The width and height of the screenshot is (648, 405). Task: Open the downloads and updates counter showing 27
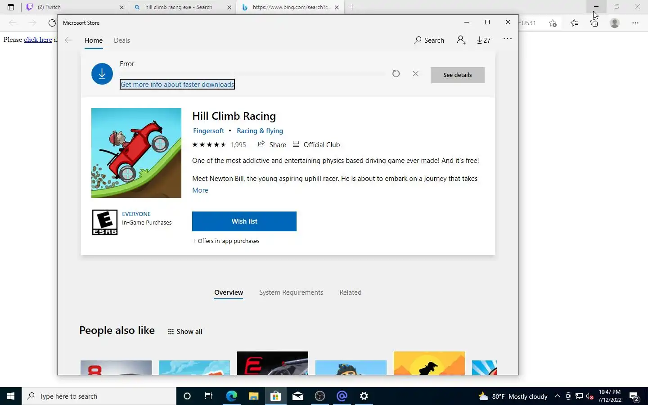point(484,40)
